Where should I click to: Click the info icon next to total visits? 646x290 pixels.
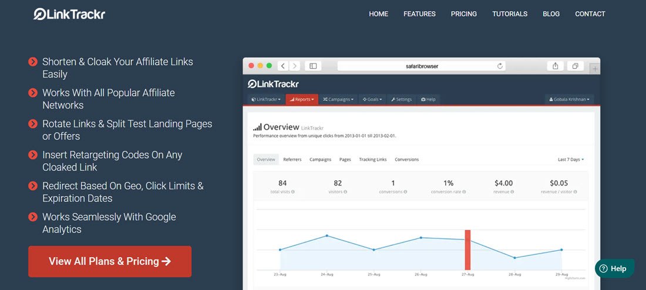(x=293, y=192)
